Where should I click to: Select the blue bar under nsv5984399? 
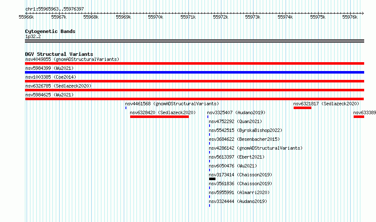[194, 72]
